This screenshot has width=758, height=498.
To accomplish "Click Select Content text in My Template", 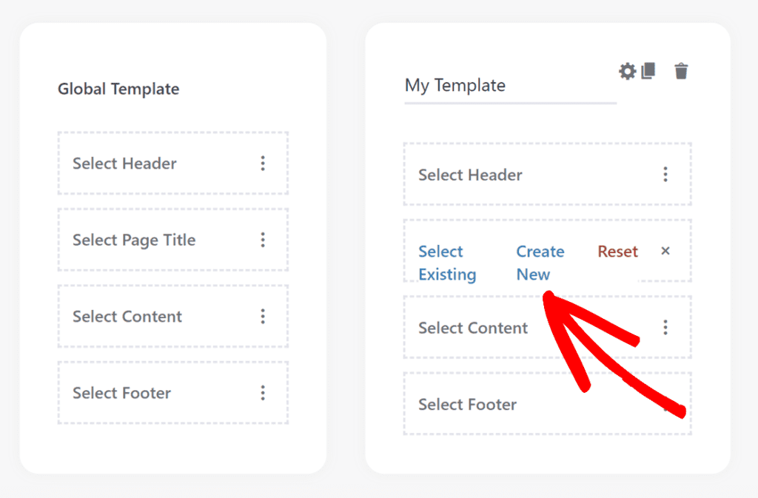I will [473, 328].
